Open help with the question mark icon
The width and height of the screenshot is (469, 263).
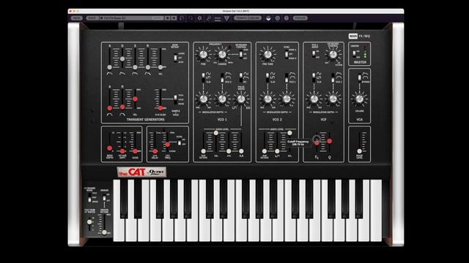(x=287, y=18)
